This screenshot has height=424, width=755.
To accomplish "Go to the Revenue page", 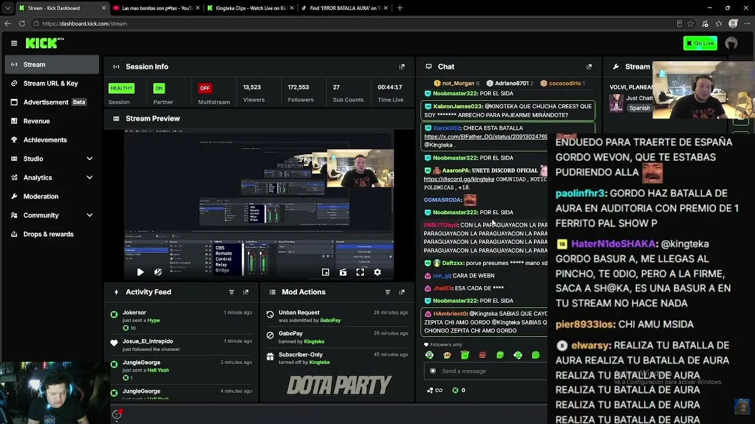I will [x=52, y=121].
